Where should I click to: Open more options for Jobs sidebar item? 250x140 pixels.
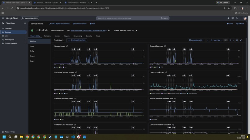pyautogui.click(x=25, y=36)
